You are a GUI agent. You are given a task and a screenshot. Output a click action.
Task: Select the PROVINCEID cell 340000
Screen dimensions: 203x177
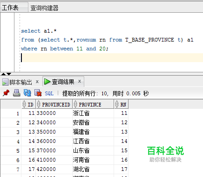(x=54, y=122)
